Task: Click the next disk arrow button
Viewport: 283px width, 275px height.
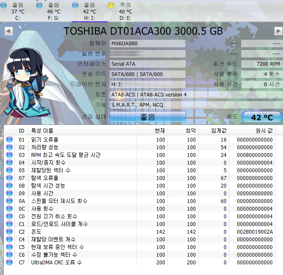Action: (x=278, y=31)
